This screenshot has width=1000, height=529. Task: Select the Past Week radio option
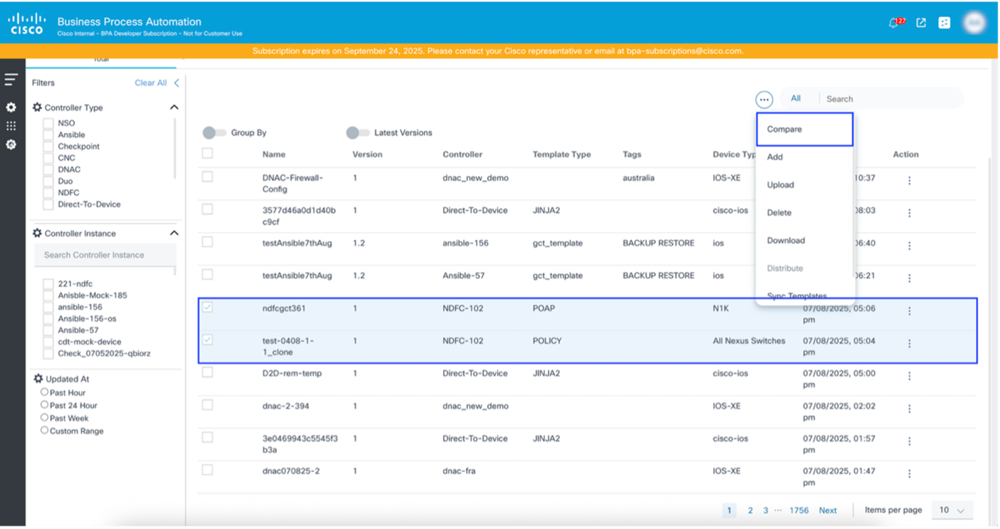pos(44,418)
